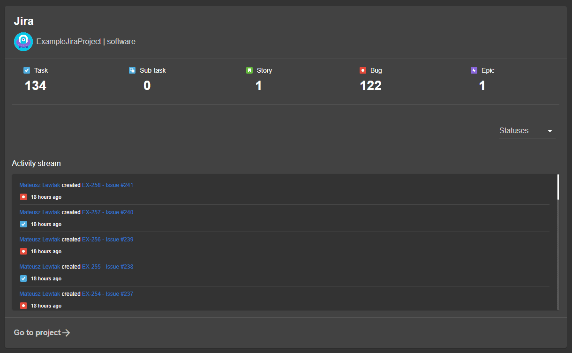Click the Story count 1
572x353 pixels.
coord(259,86)
